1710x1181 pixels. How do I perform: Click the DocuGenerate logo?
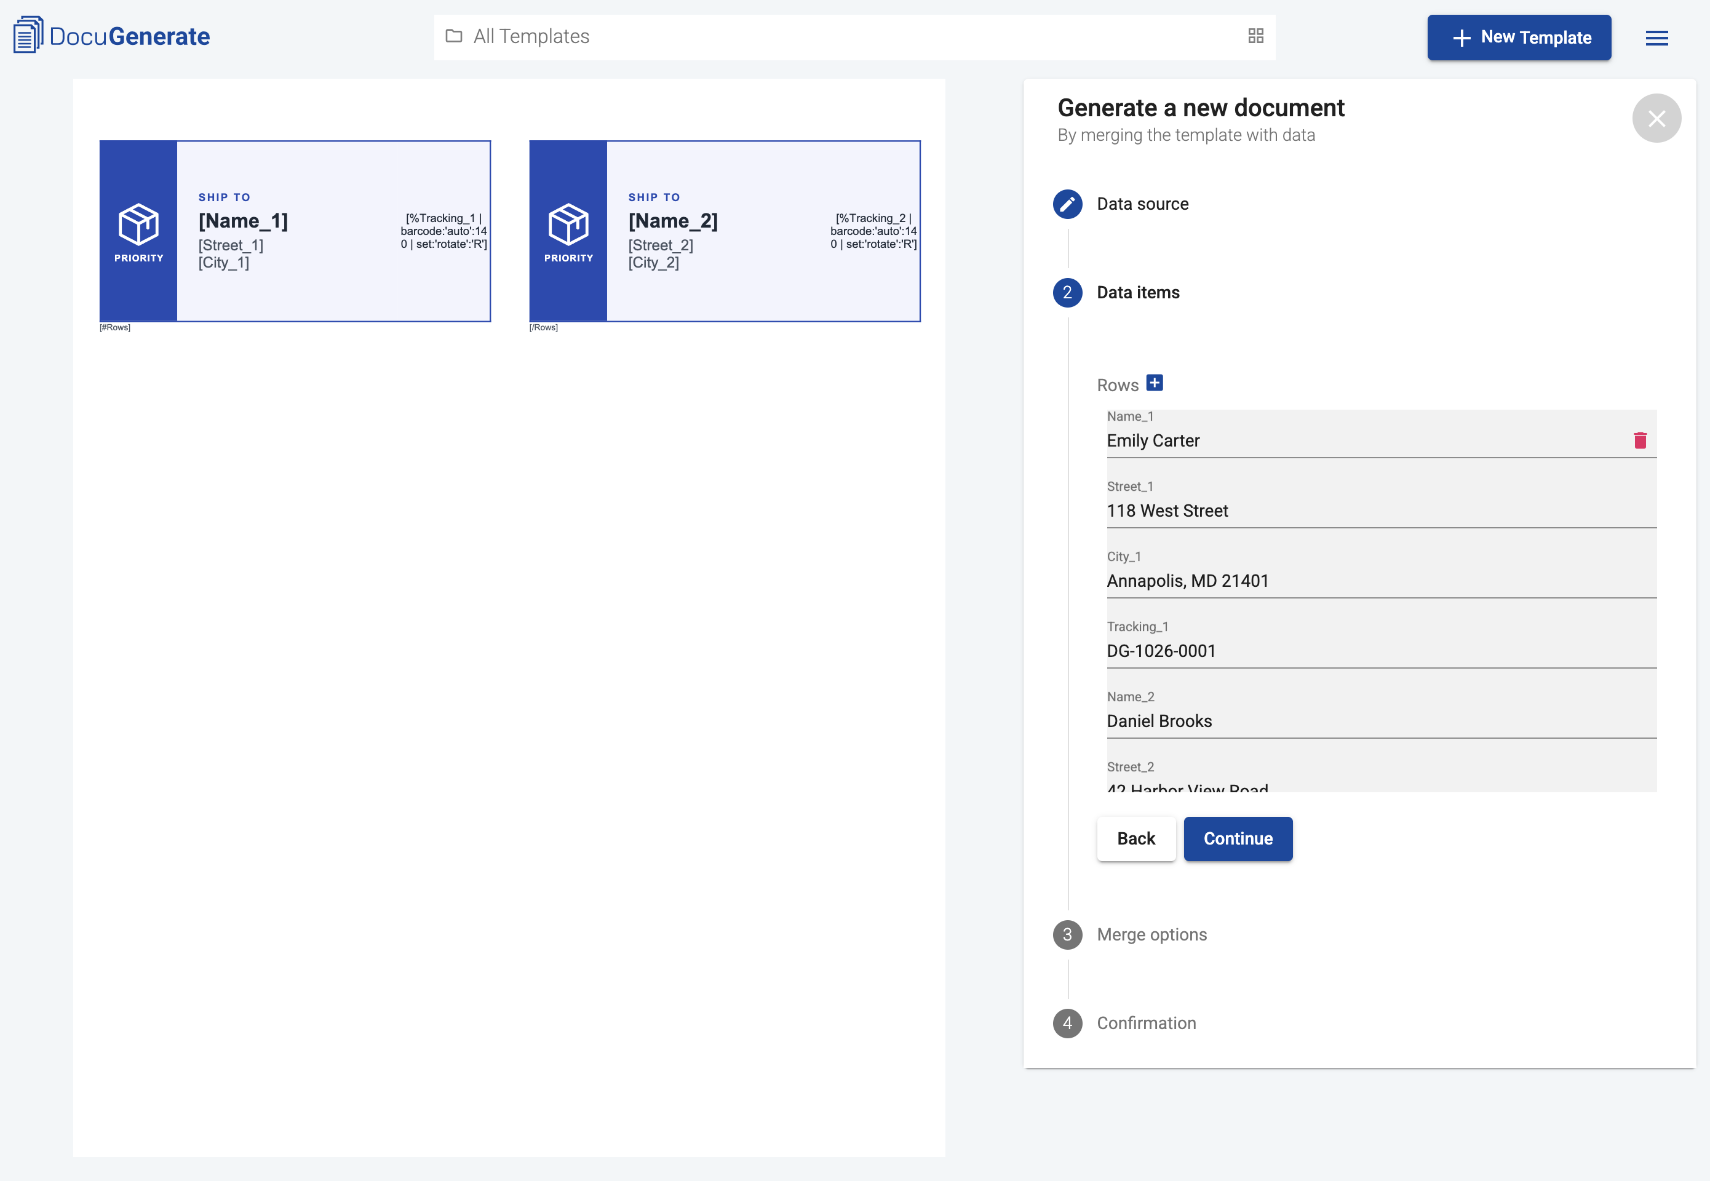point(112,36)
